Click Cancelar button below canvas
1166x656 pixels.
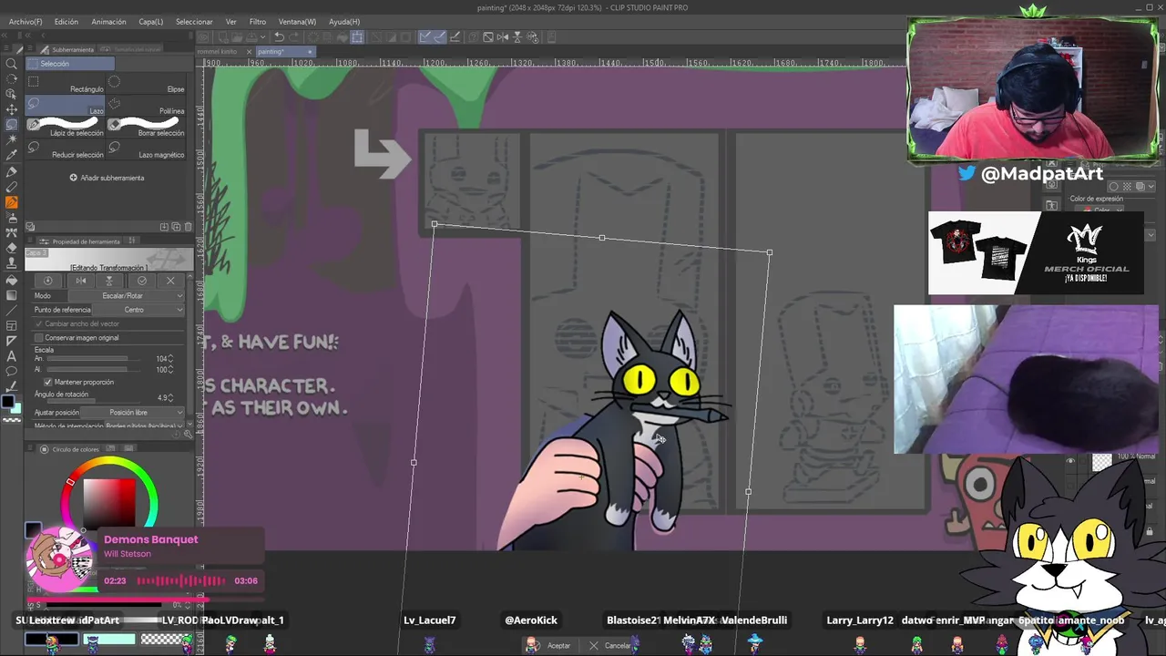coord(609,645)
